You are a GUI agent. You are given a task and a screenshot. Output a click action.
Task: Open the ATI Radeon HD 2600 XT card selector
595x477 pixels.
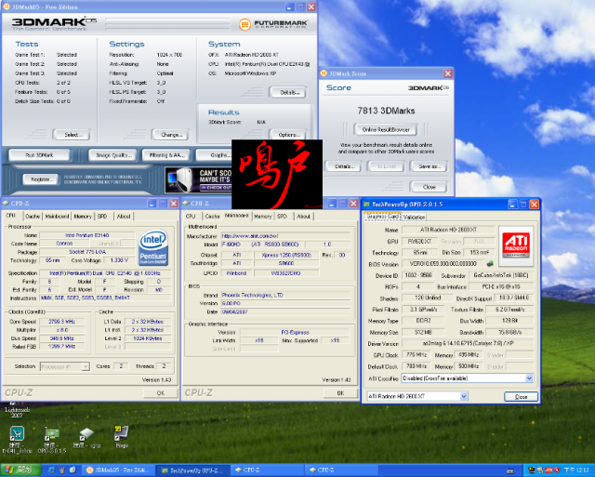tap(417, 396)
